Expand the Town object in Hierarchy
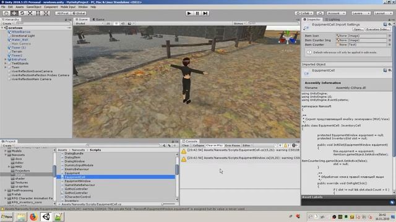 6,67
